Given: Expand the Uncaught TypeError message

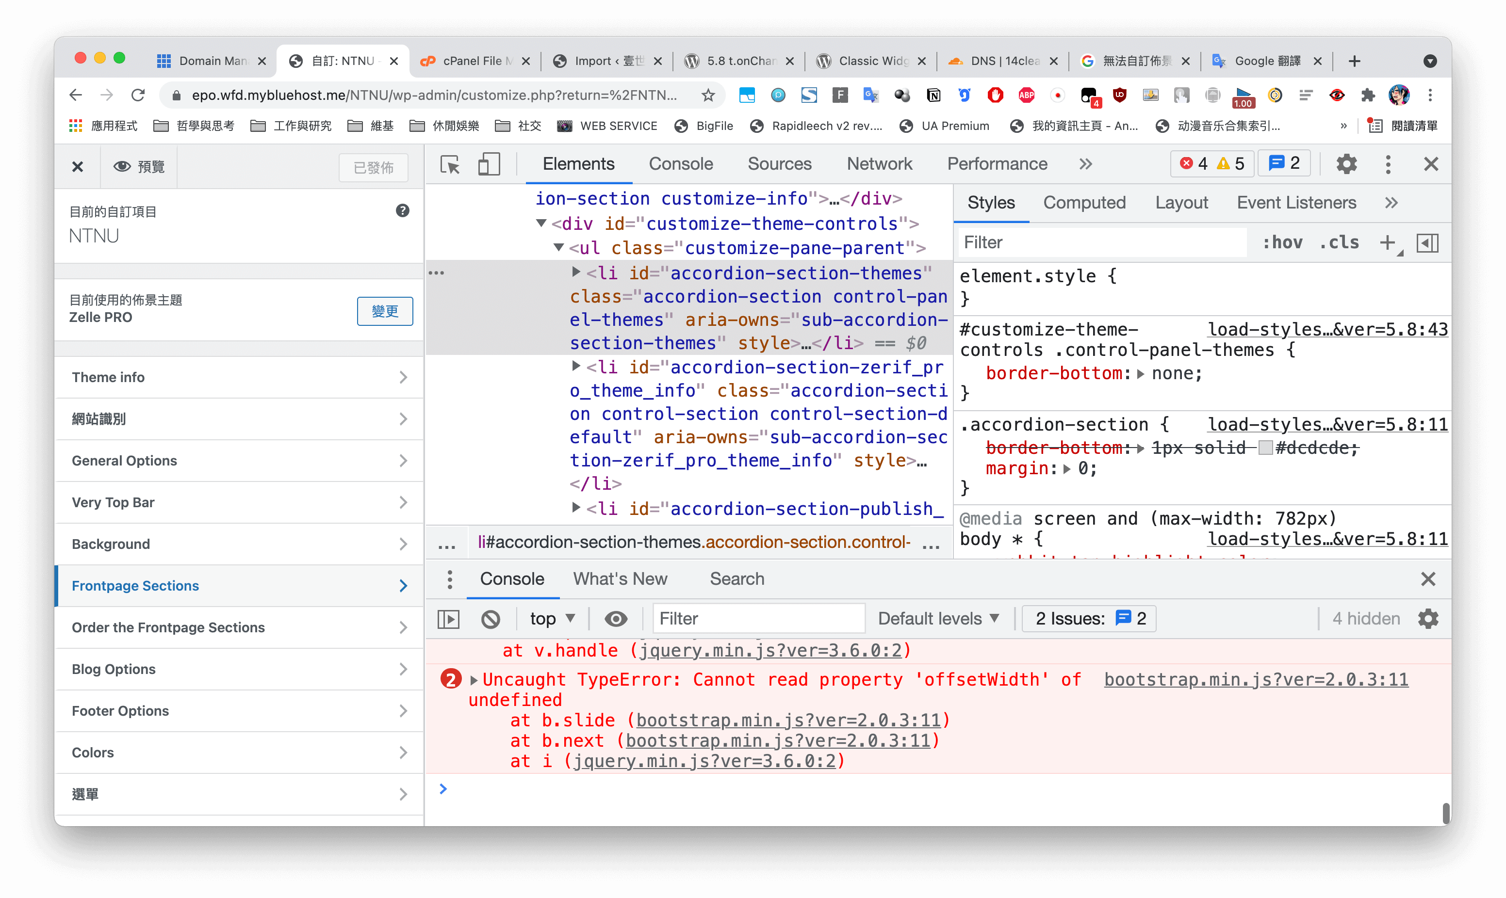Looking at the screenshot, I should [474, 680].
